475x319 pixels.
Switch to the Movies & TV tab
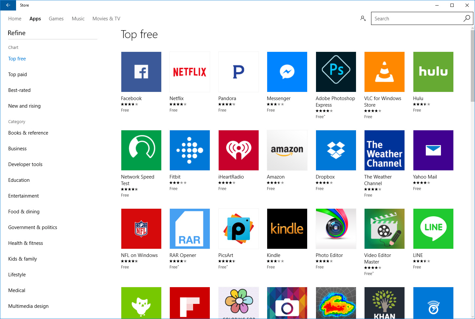pyautogui.click(x=106, y=19)
